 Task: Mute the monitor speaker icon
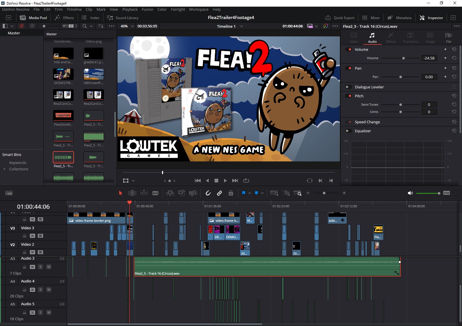[x=410, y=193]
